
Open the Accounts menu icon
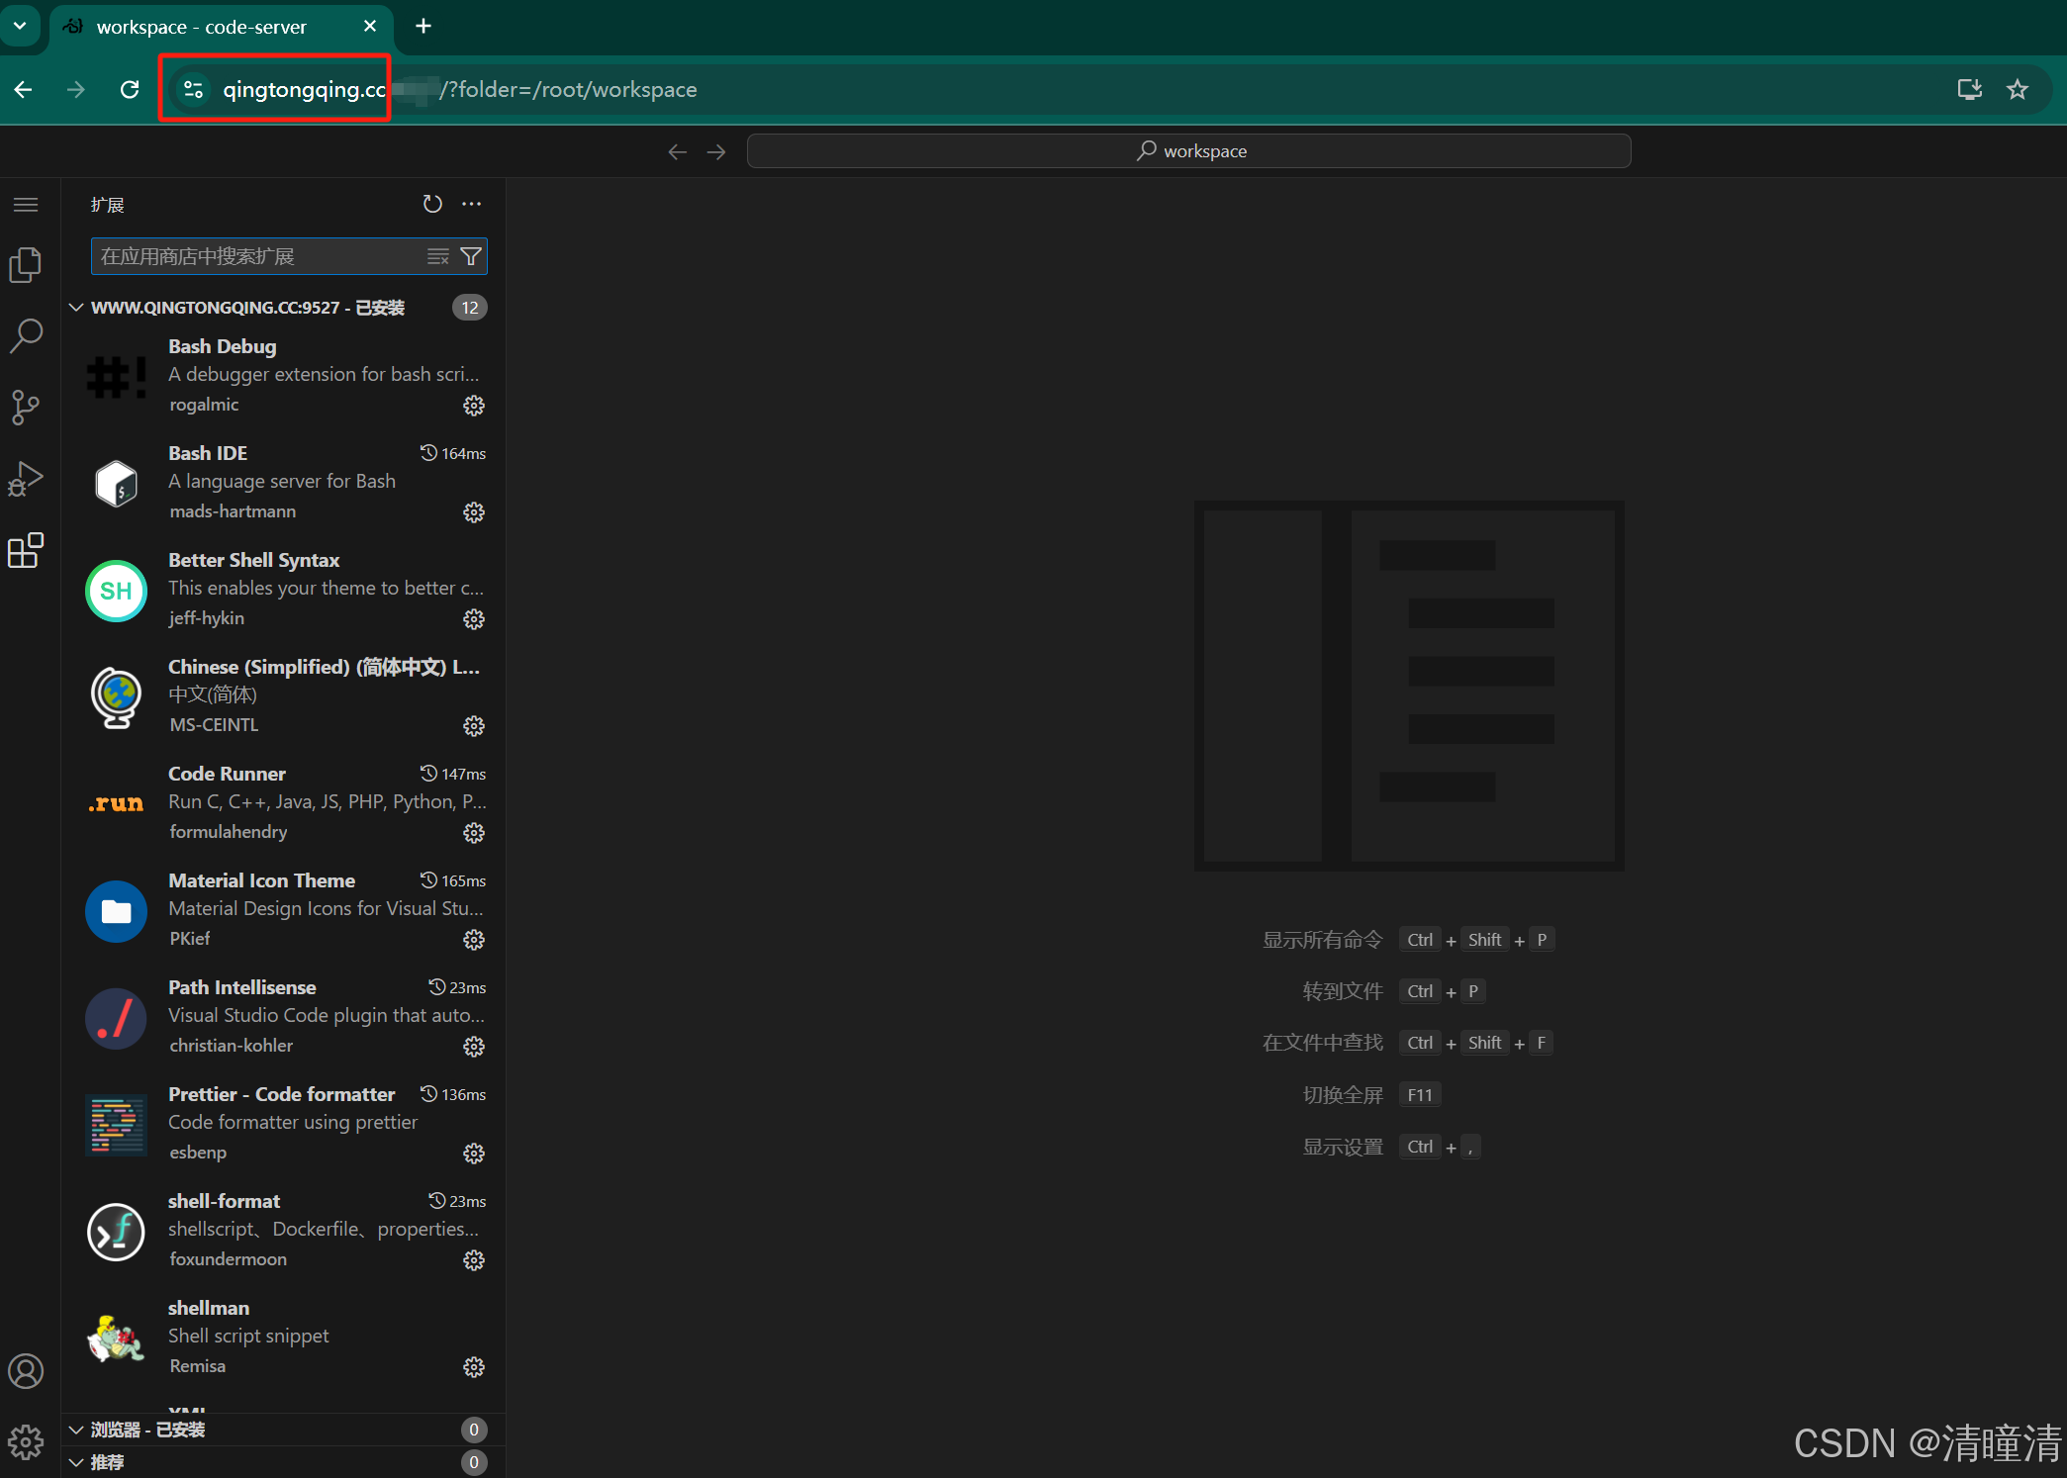[x=26, y=1371]
